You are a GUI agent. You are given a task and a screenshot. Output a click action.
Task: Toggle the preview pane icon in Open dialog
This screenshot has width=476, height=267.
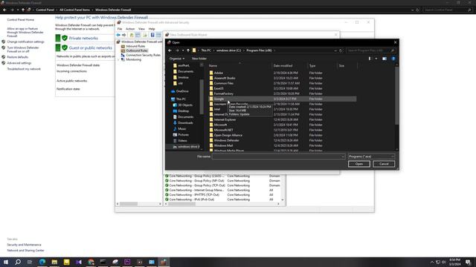tap(385, 59)
